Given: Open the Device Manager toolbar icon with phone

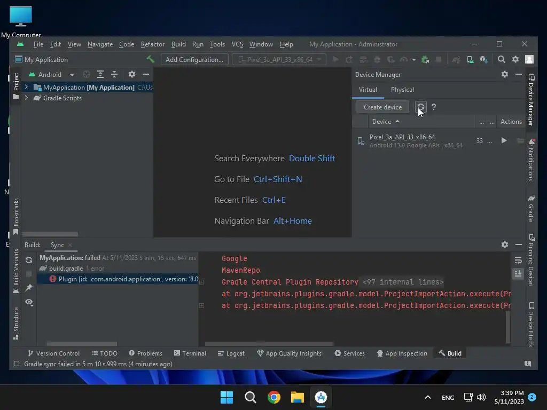Looking at the screenshot, I should (x=470, y=60).
